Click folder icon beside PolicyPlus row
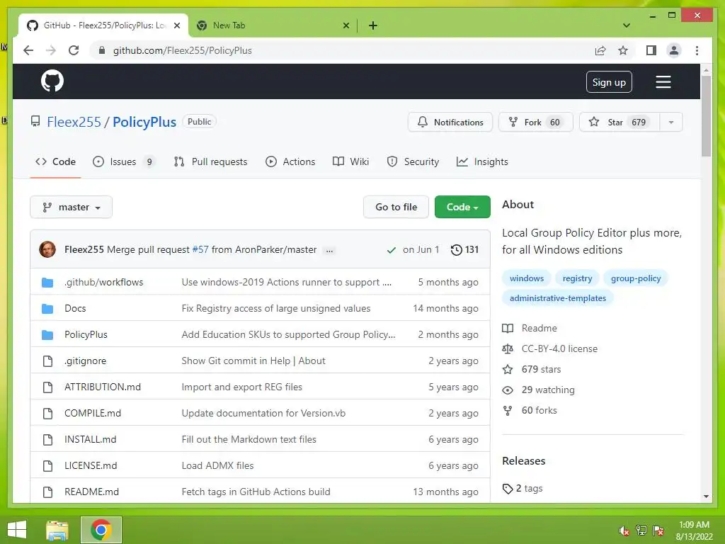Viewport: 725px width, 544px height. (47, 334)
